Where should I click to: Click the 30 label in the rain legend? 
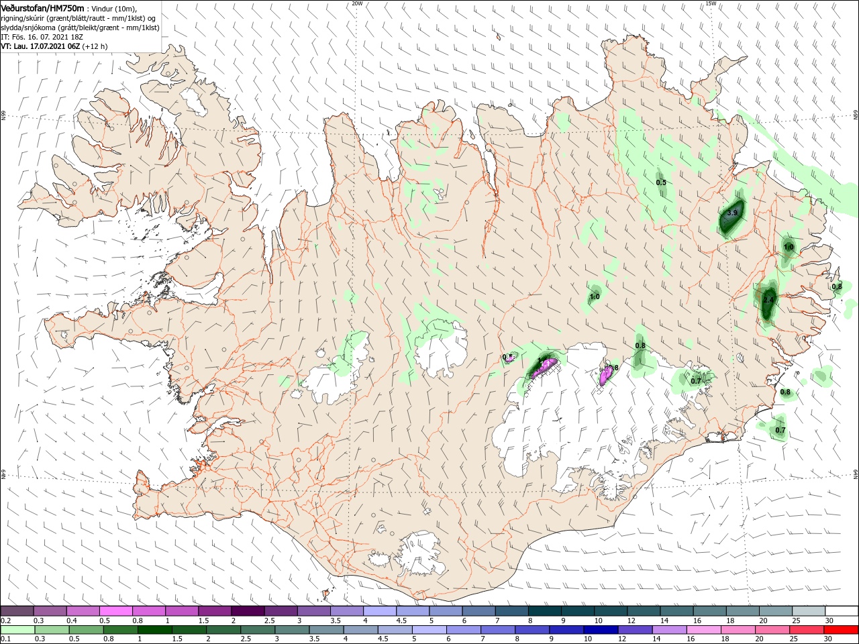point(829,639)
